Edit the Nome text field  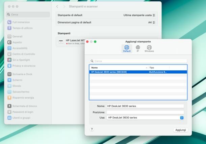tap(145, 106)
